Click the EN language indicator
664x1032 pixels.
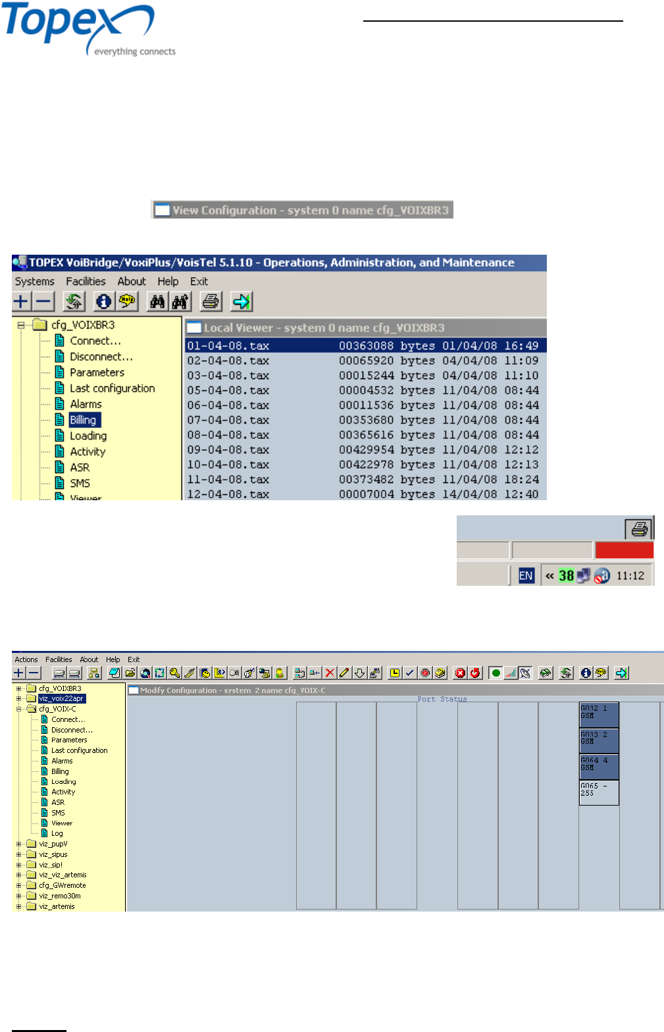click(526, 575)
